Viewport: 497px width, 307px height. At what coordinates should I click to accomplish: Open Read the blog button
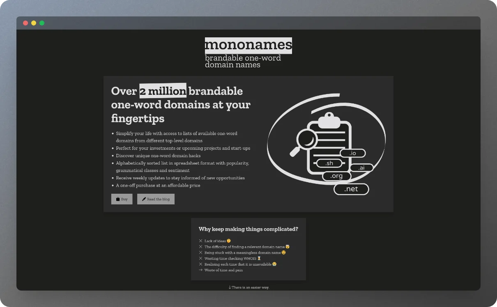coord(156,199)
